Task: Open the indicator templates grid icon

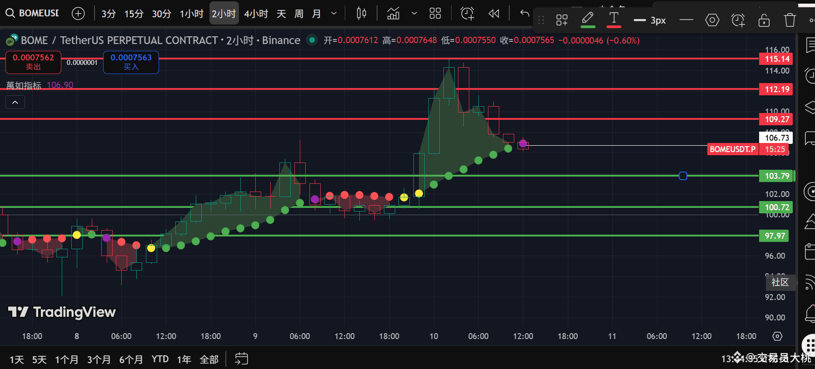Action: pyautogui.click(x=435, y=14)
